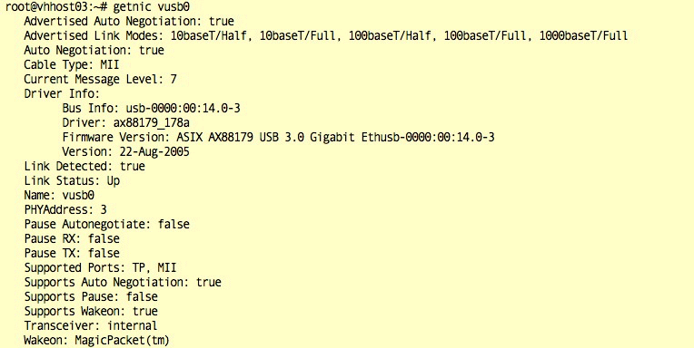Click the 10baseT/Half link mode text
This screenshot has width=694, height=348.
pyautogui.click(x=208, y=35)
